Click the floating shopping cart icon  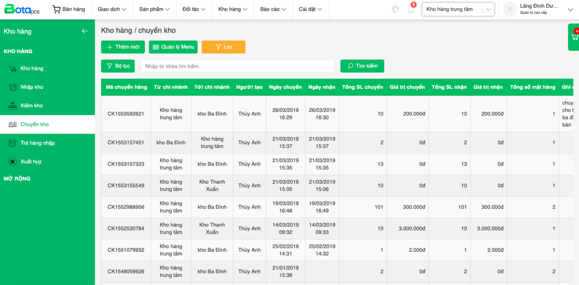point(574,38)
